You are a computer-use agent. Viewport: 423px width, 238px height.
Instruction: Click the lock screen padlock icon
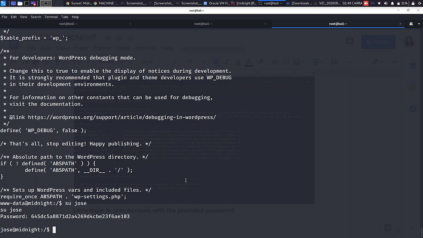click(x=413, y=3)
